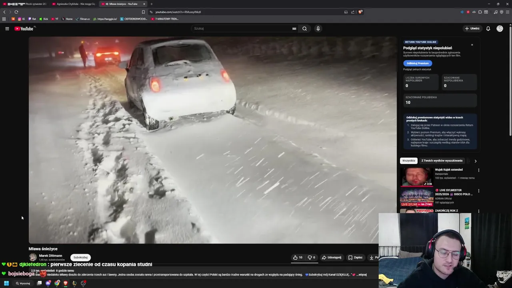Image resolution: width=512 pixels, height=288 pixels.
Task: Open the account avatar menu
Action: tap(500, 28)
